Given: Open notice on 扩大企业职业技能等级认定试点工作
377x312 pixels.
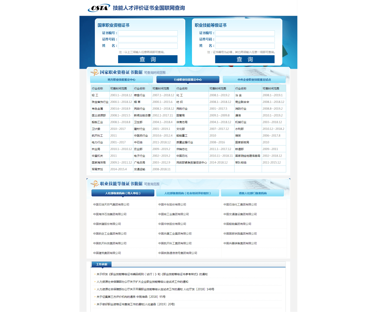Looking at the screenshot, I should tap(142, 282).
